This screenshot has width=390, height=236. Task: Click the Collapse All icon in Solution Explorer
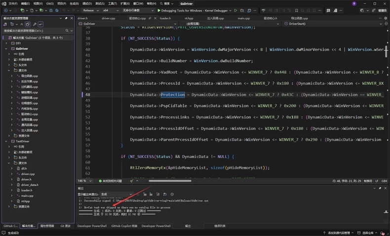(22, 24)
